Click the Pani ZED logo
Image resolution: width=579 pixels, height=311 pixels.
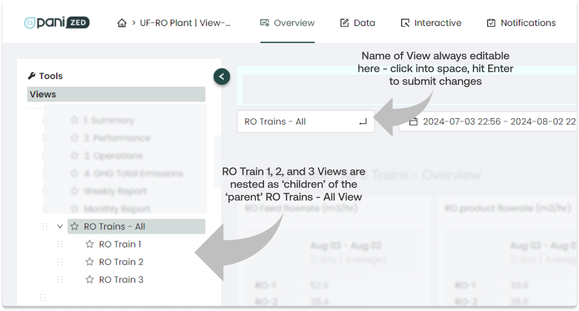pyautogui.click(x=57, y=23)
